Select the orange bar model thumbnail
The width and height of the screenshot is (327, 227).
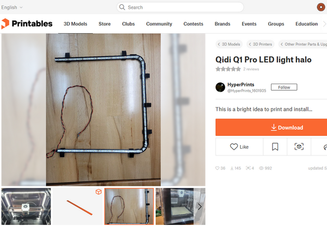[77, 206]
